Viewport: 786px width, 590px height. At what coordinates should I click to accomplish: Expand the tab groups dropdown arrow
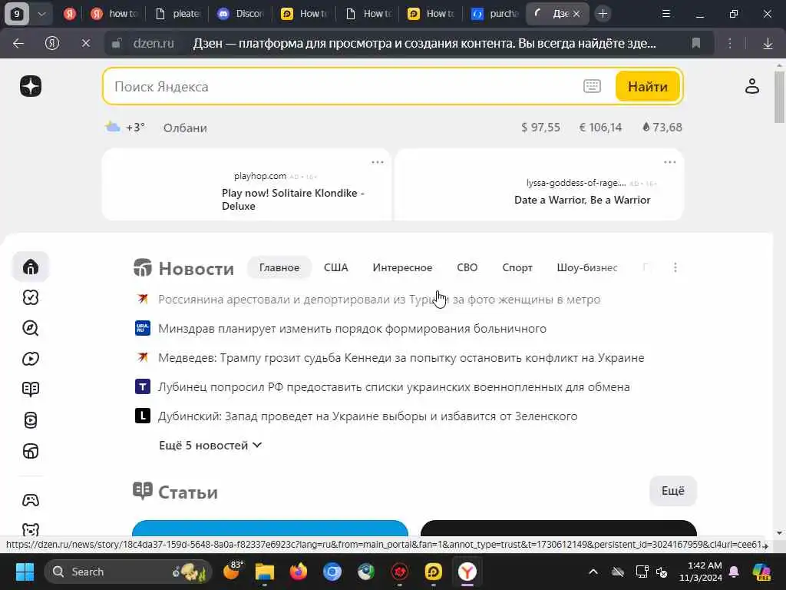[42, 14]
